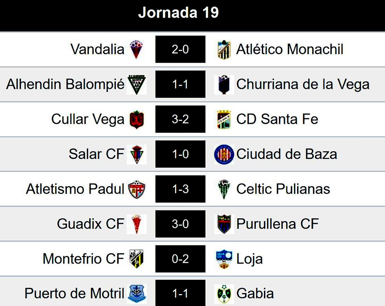The width and height of the screenshot is (385, 306).
Task: Click the Gabia team crest
Action: coord(224,294)
